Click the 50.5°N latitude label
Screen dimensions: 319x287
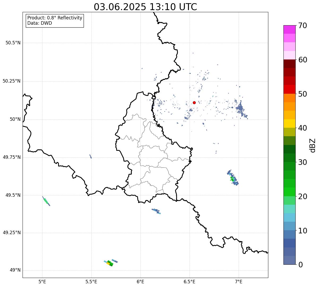(x=13, y=43)
